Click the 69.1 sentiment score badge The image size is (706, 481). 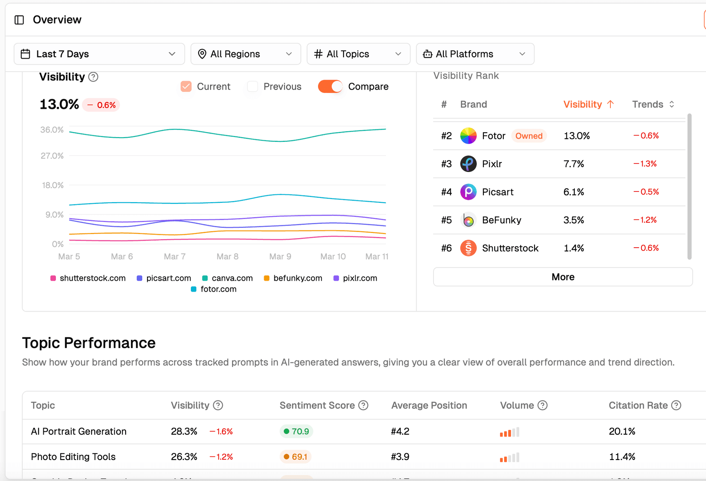(x=296, y=457)
